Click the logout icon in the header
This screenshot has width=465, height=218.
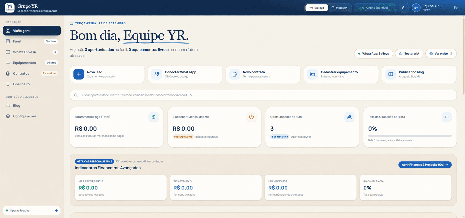(x=456, y=8)
